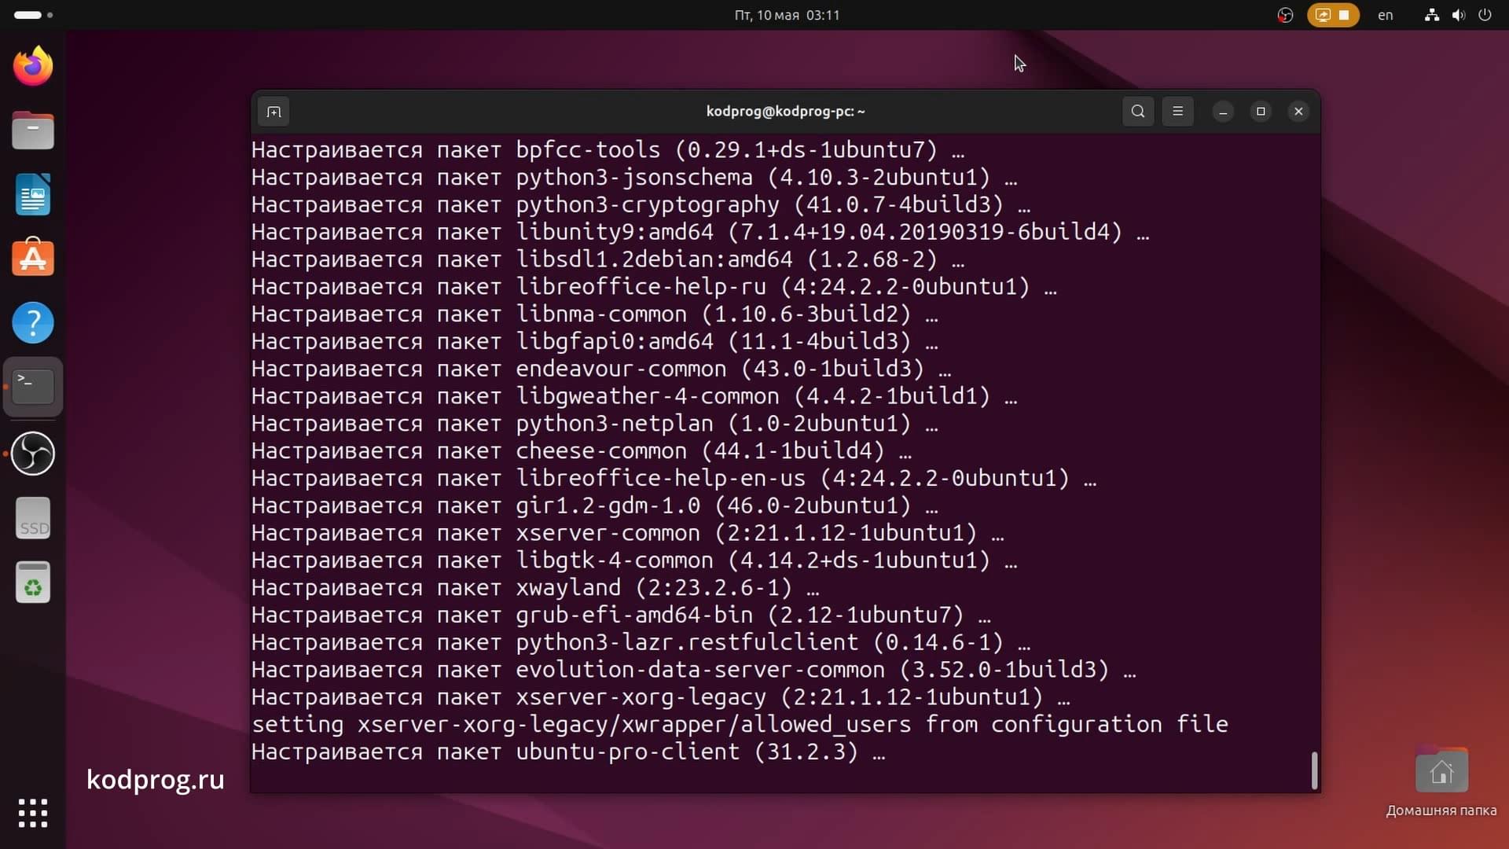The image size is (1509, 849).
Task: Click the ubuntu-pro-client line
Action: (x=568, y=752)
